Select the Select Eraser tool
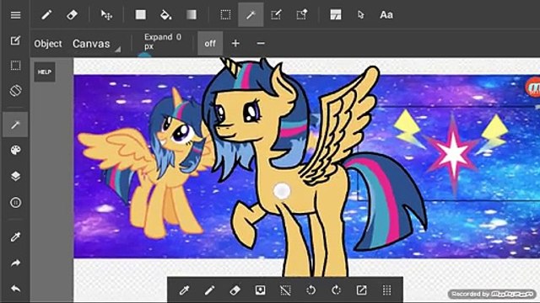 tap(302, 15)
